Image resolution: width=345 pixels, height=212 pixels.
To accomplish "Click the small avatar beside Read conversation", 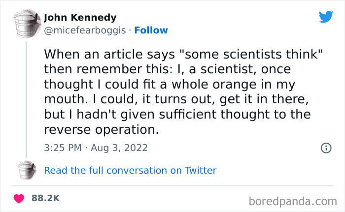I will click(26, 171).
